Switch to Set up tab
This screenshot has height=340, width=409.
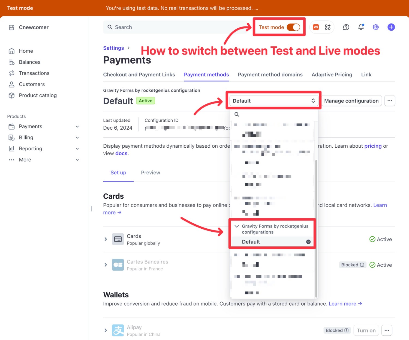point(118,173)
